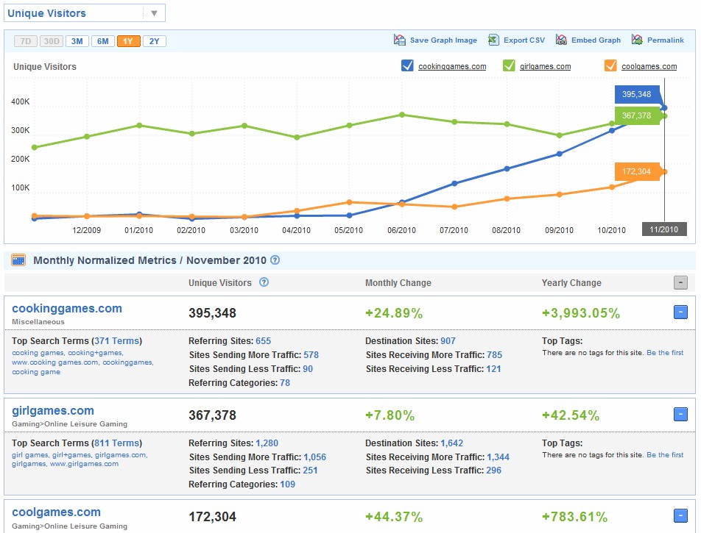
Task: Click Sites Receiving More Traffic value 1,344
Action: point(498,457)
